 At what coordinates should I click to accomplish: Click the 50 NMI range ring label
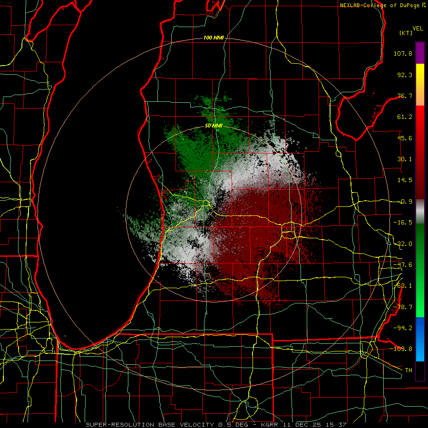coord(214,126)
